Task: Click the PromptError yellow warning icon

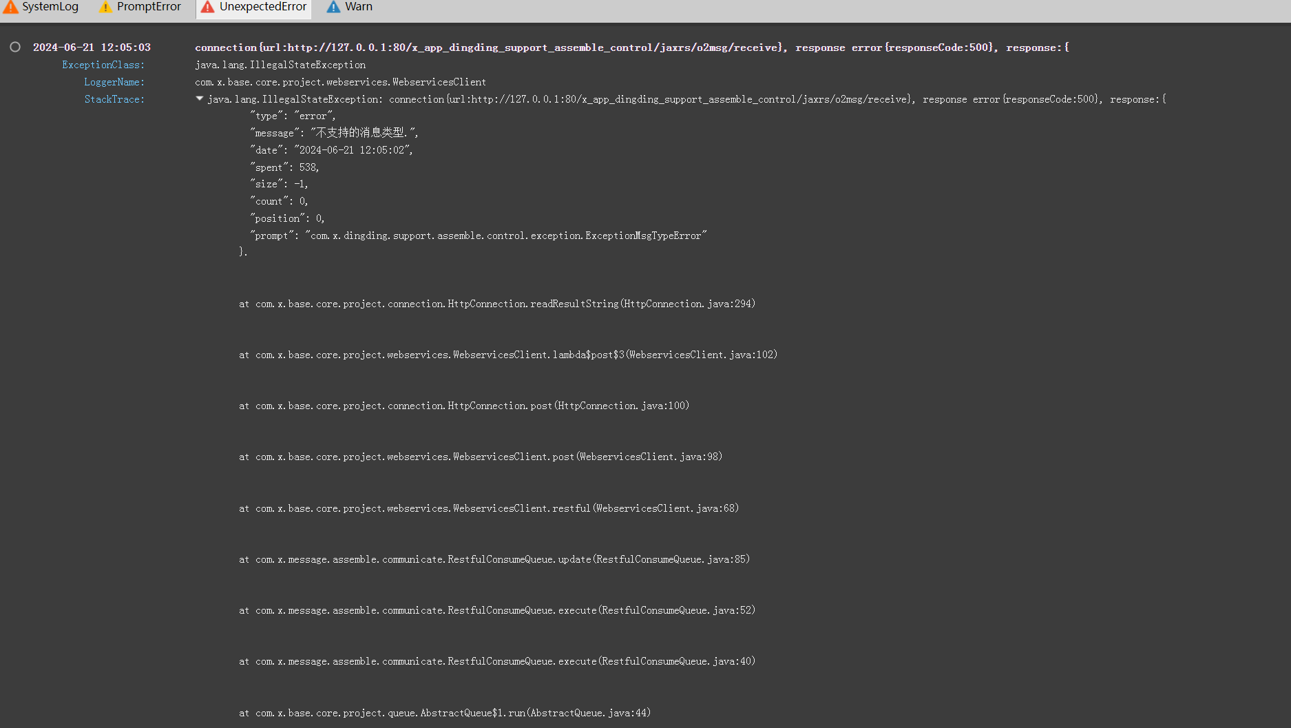Action: [x=105, y=7]
